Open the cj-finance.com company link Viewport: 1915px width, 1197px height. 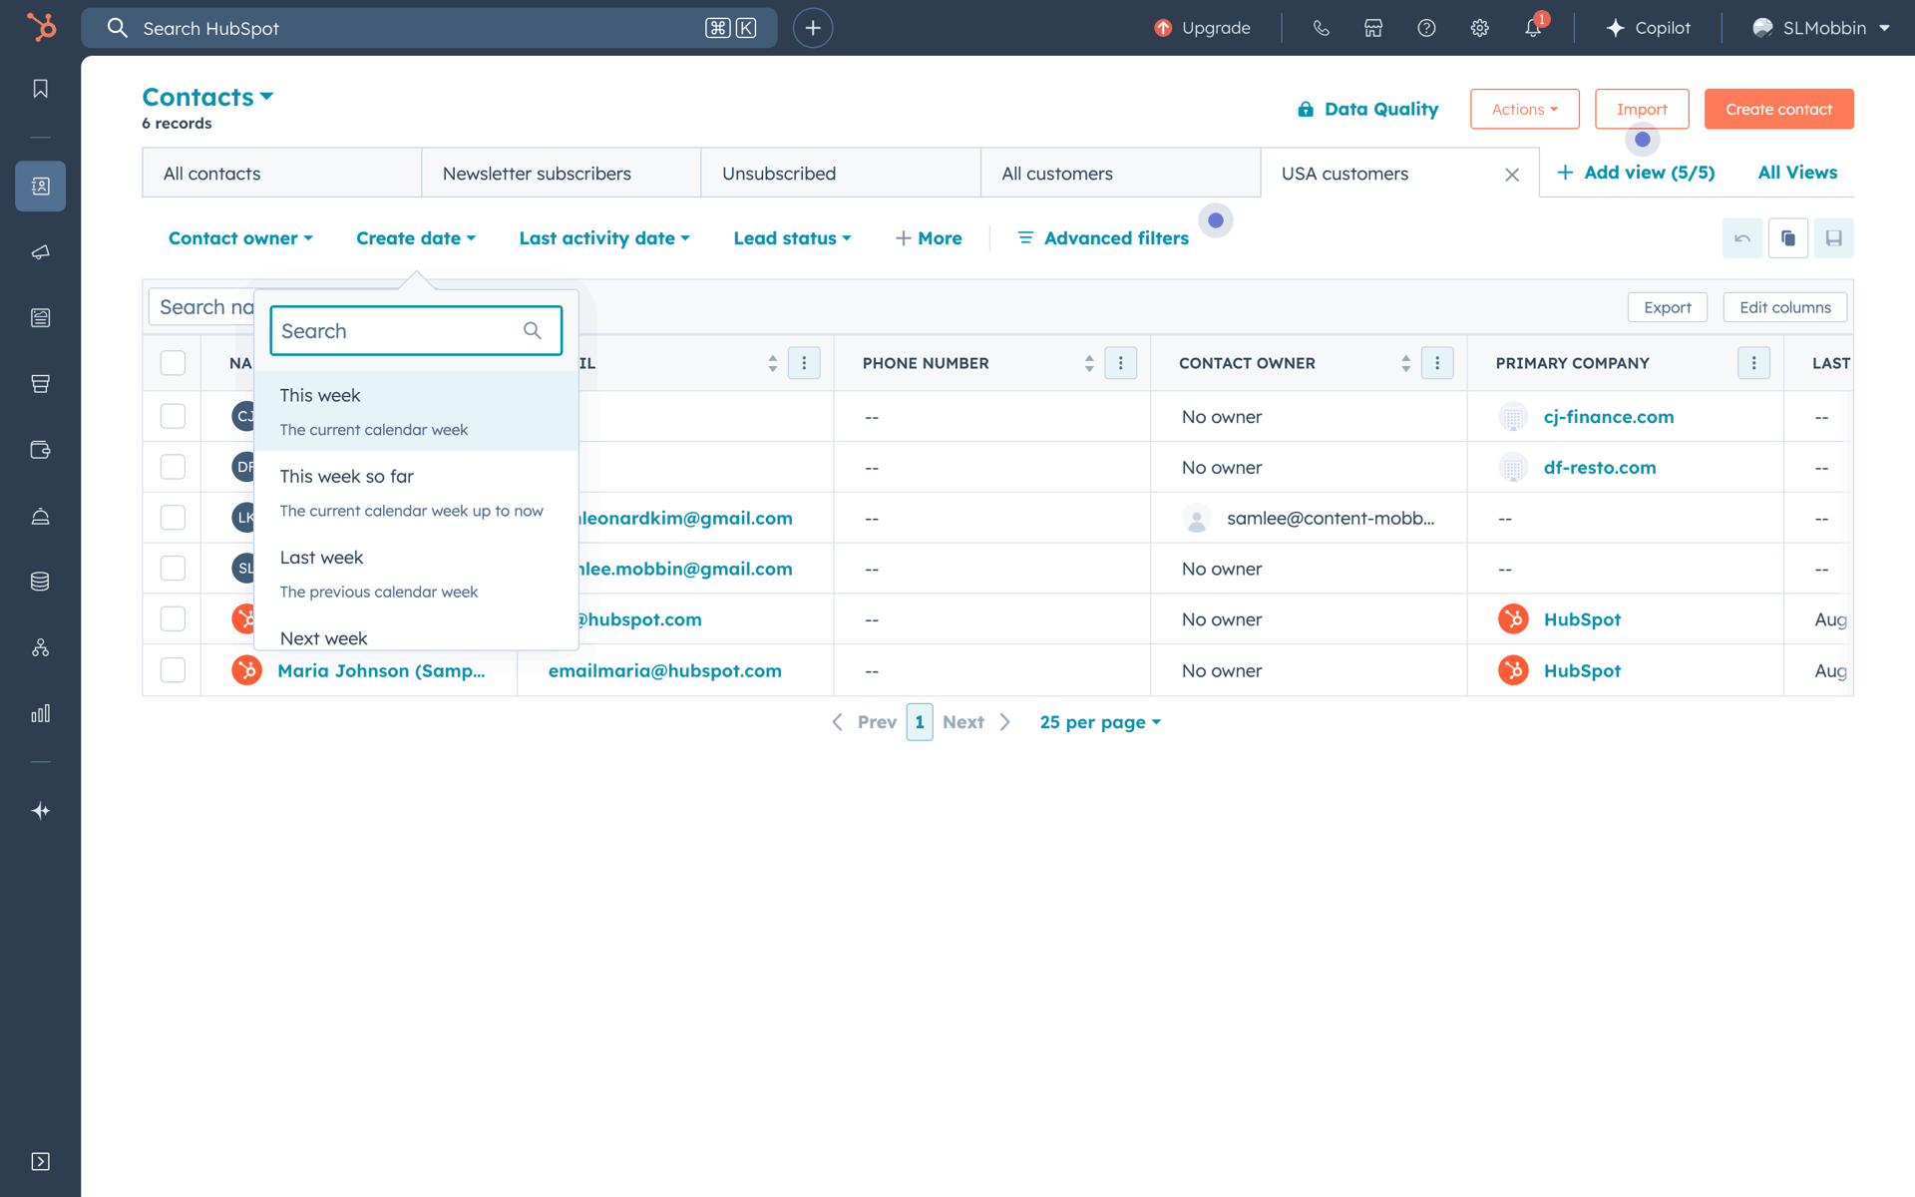pyautogui.click(x=1609, y=416)
